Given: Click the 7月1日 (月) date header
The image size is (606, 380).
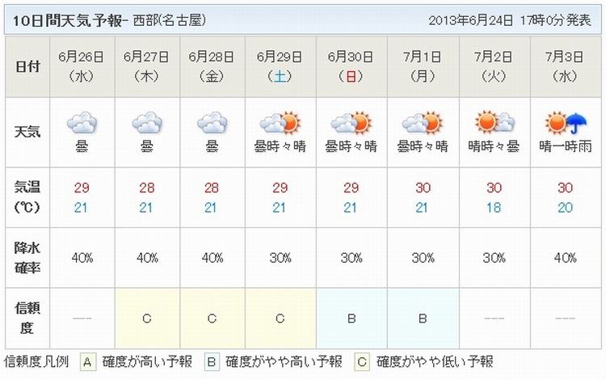Looking at the screenshot, I should (x=423, y=66).
